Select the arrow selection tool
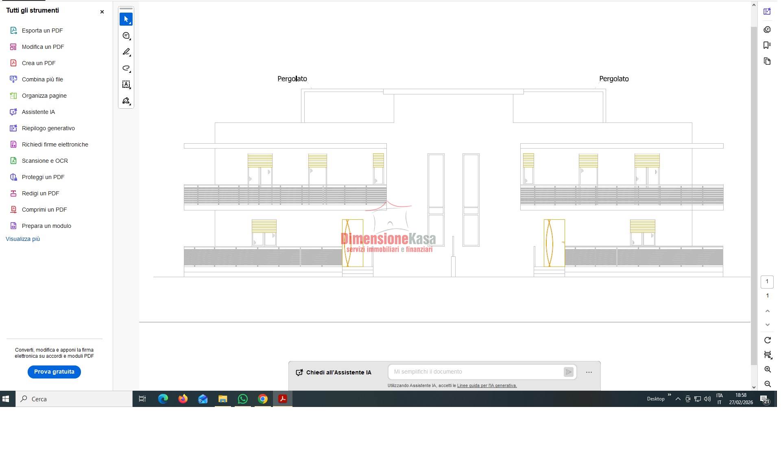This screenshot has height=455, width=781. click(126, 19)
